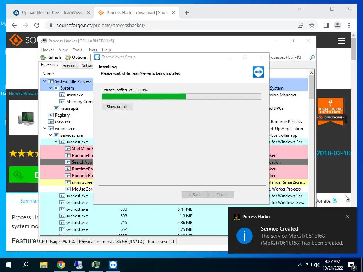
Task: Click the Process Hacker search box
Action: [289, 57]
